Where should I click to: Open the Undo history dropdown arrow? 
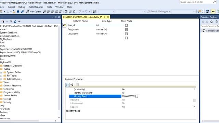point(83,11)
